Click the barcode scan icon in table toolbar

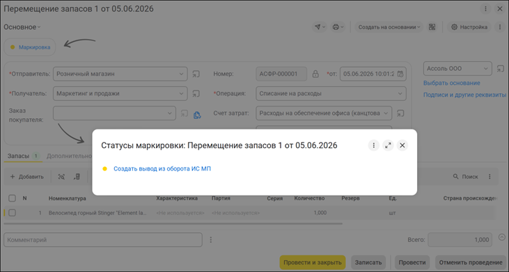(61, 177)
